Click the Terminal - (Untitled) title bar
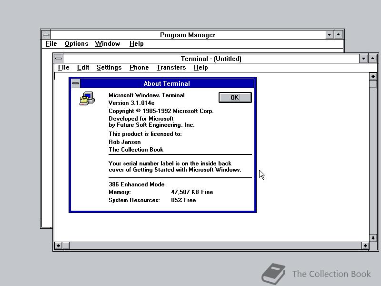The image size is (381, 286). click(x=211, y=59)
